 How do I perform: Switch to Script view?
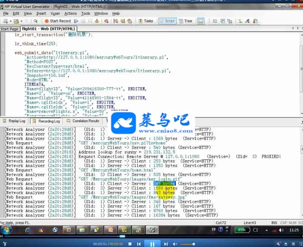click(x=167, y=21)
